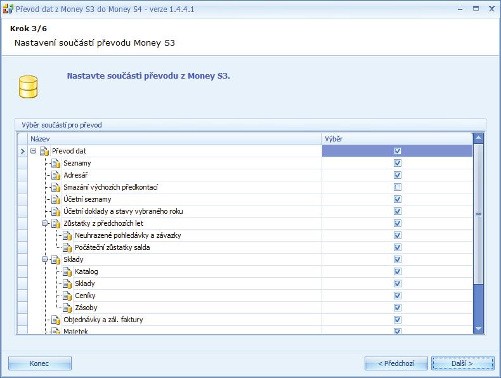This screenshot has height=378, width=501.
Task: Click the Adresář row icon
Action: (x=56, y=176)
